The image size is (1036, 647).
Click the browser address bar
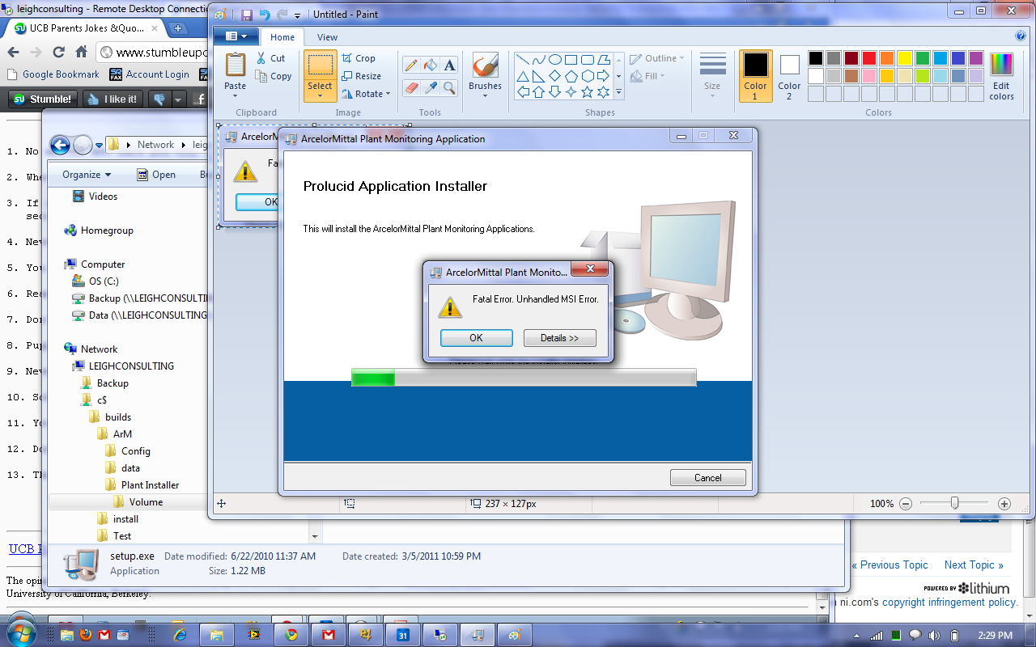tap(154, 53)
